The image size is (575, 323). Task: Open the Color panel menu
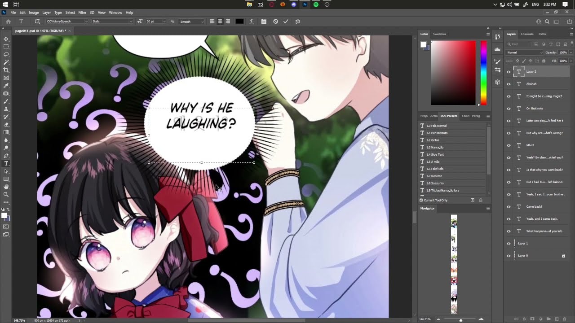pyautogui.click(x=488, y=34)
